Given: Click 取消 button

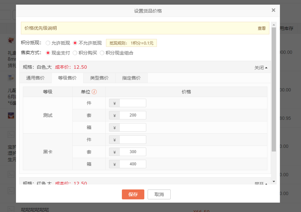Looking at the screenshot, I should (159, 194).
